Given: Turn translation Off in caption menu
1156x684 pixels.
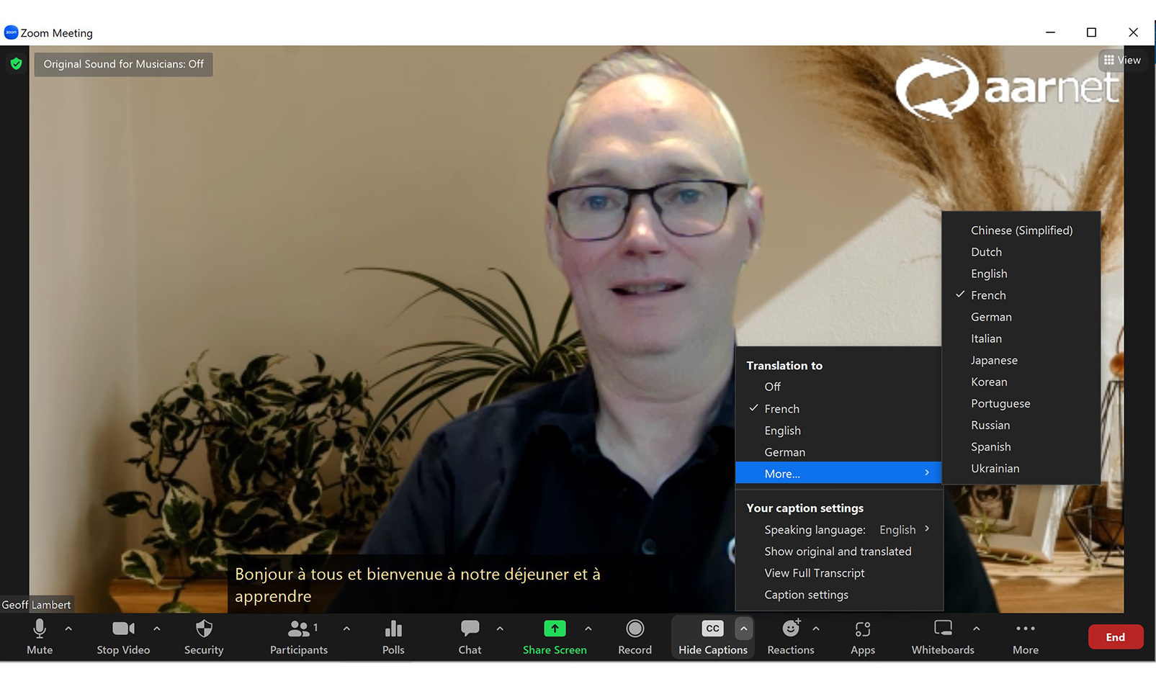Looking at the screenshot, I should click(773, 387).
